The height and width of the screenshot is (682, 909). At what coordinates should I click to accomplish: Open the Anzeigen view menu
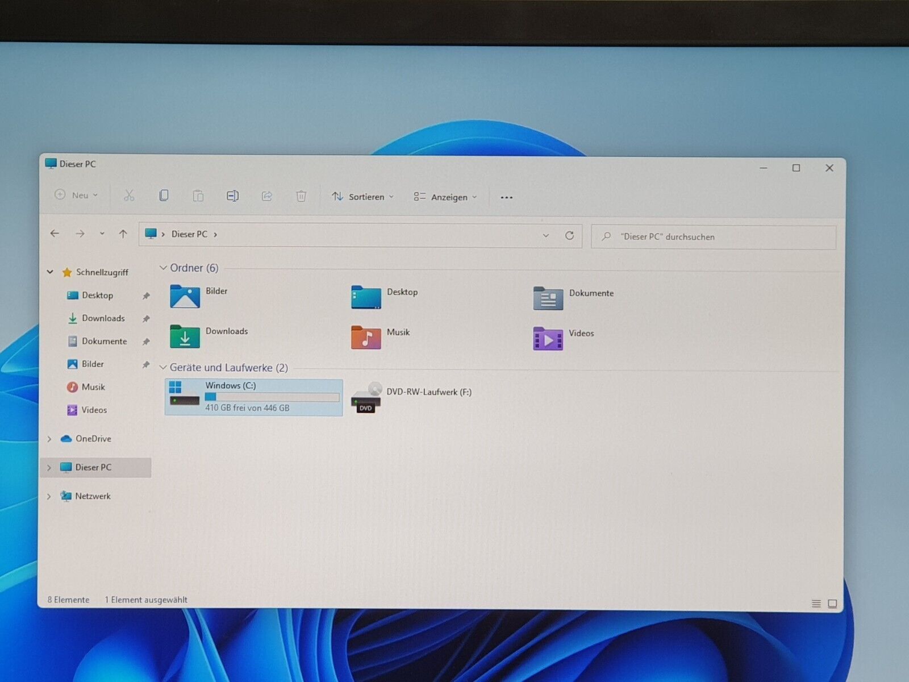point(445,197)
